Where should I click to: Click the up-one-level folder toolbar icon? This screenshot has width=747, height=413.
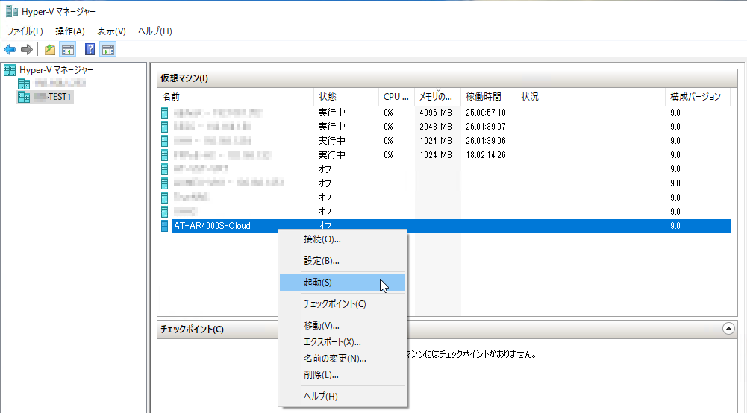50,50
